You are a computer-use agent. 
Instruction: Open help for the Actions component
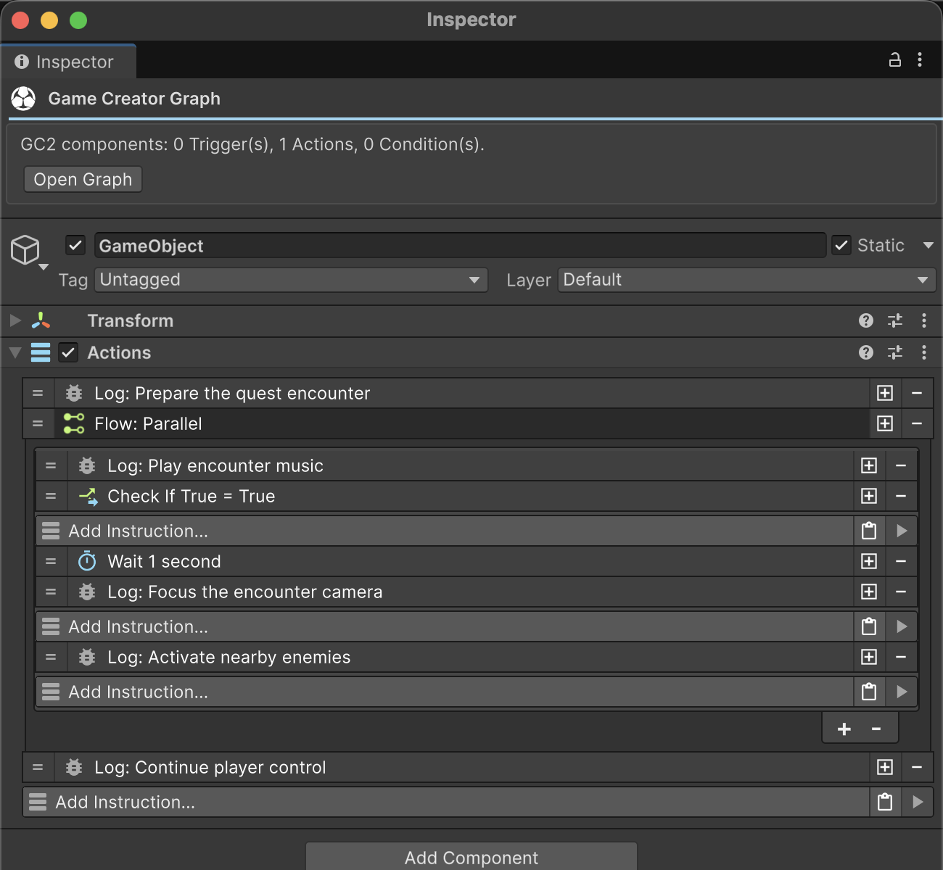866,352
